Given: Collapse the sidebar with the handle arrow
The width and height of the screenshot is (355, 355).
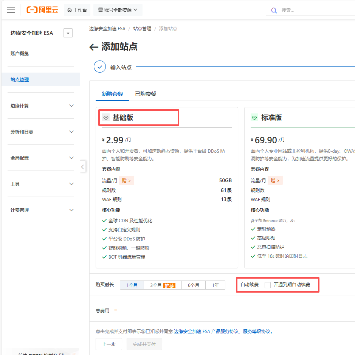Looking at the screenshot, I should [83, 166].
